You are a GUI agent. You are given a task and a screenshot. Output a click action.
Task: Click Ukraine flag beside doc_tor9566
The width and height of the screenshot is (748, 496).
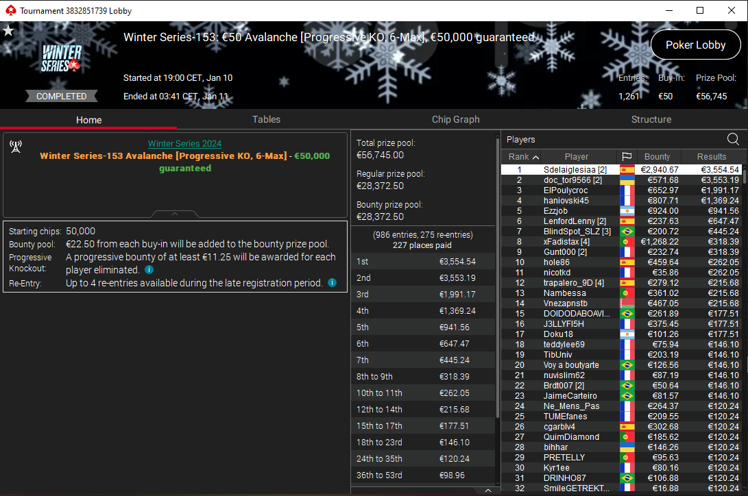(x=627, y=180)
